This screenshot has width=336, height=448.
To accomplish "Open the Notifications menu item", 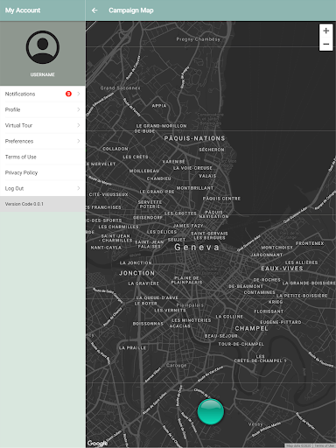I will 43,94.
